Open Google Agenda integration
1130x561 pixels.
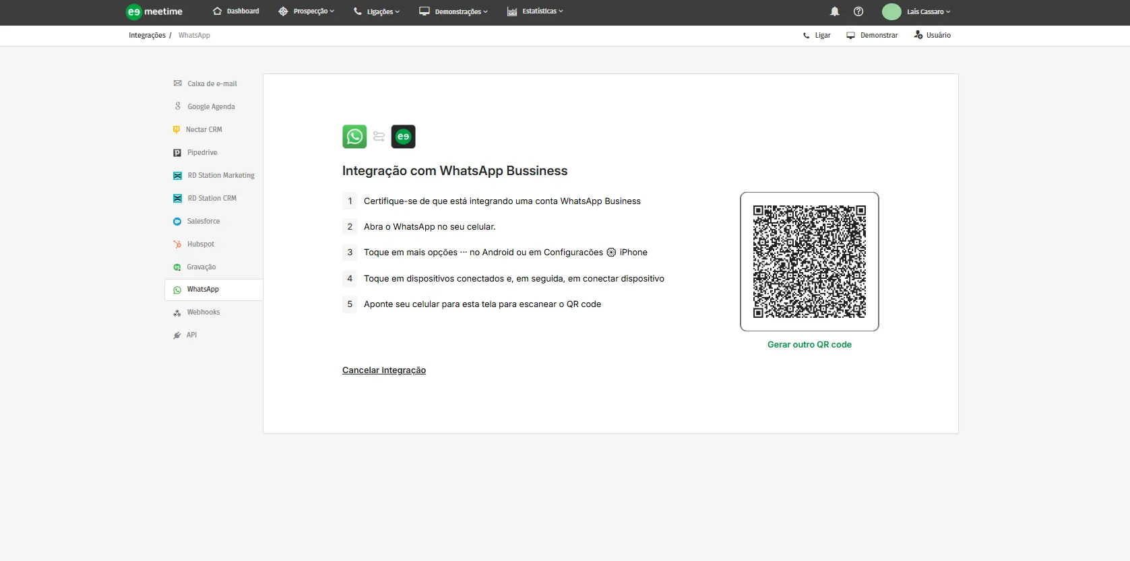[211, 106]
